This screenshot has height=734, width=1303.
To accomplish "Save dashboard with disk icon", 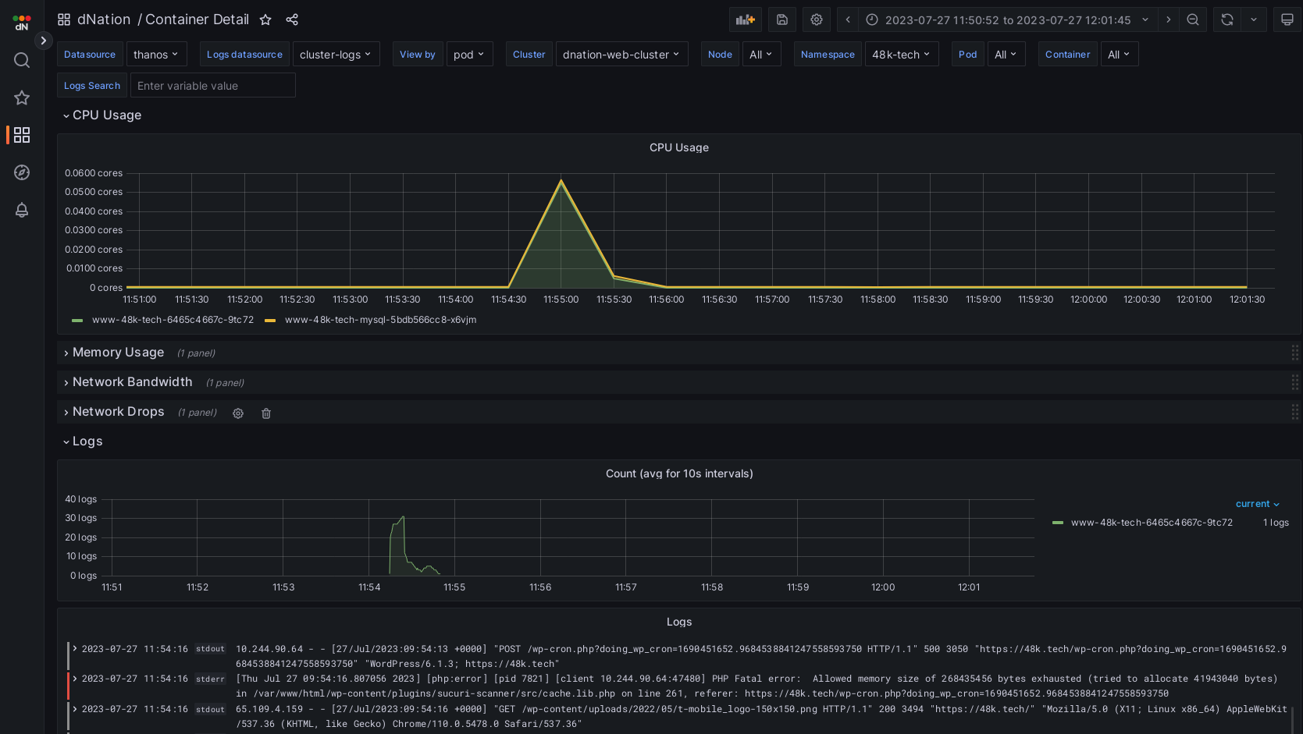I will click(x=781, y=20).
